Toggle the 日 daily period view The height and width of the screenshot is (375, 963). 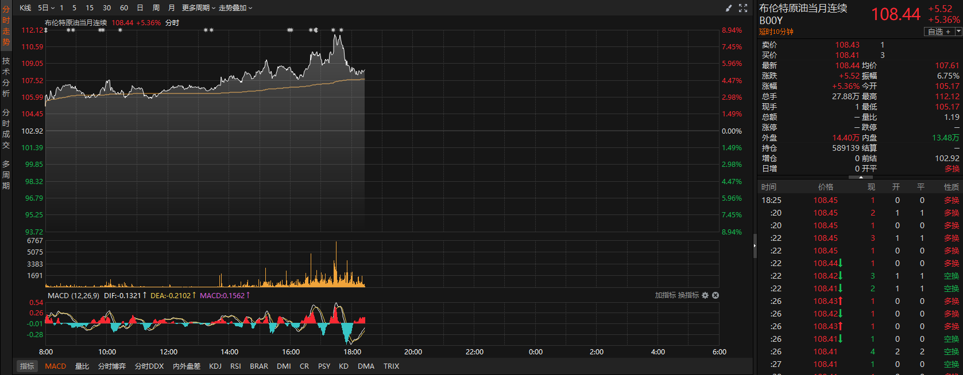[x=140, y=8]
